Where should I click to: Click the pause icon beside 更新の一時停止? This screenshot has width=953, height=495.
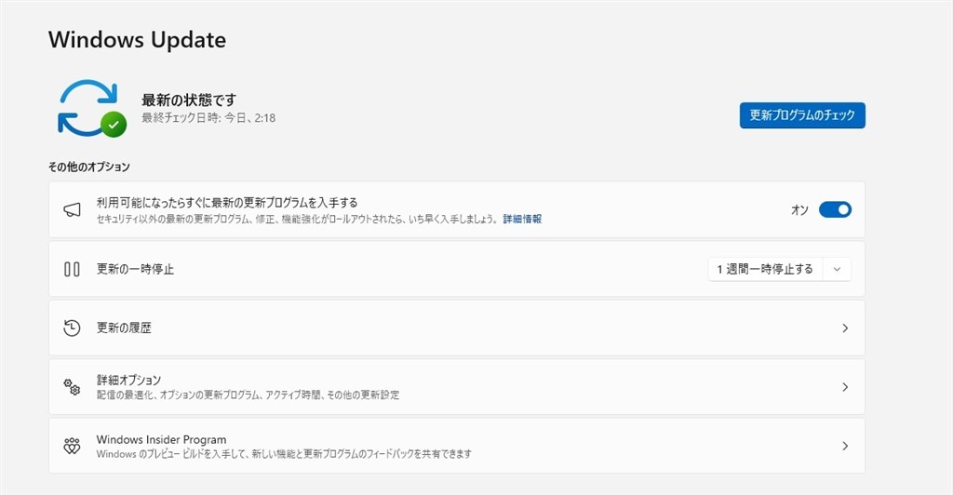pyautogui.click(x=72, y=269)
